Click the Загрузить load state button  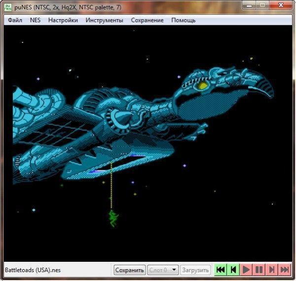click(x=195, y=270)
